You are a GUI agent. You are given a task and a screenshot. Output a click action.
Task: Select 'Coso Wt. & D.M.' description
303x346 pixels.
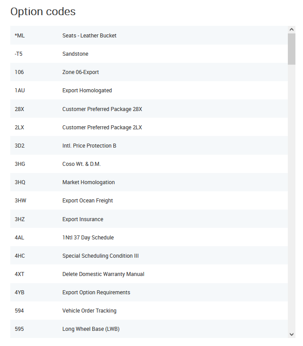pyautogui.click(x=82, y=164)
